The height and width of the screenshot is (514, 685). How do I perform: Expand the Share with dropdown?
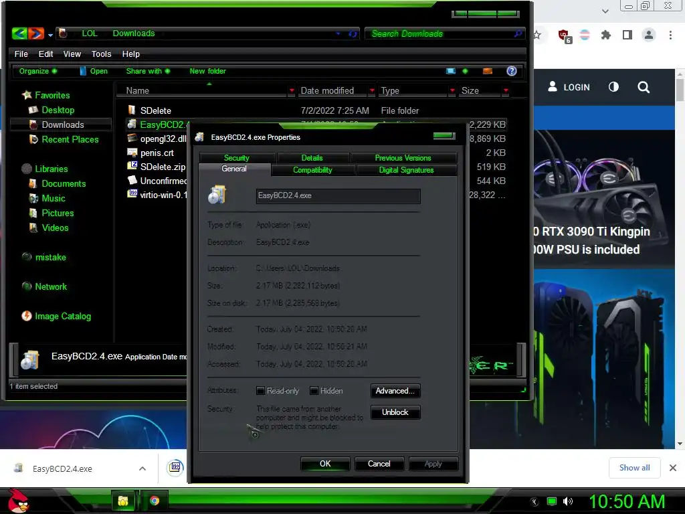[148, 71]
